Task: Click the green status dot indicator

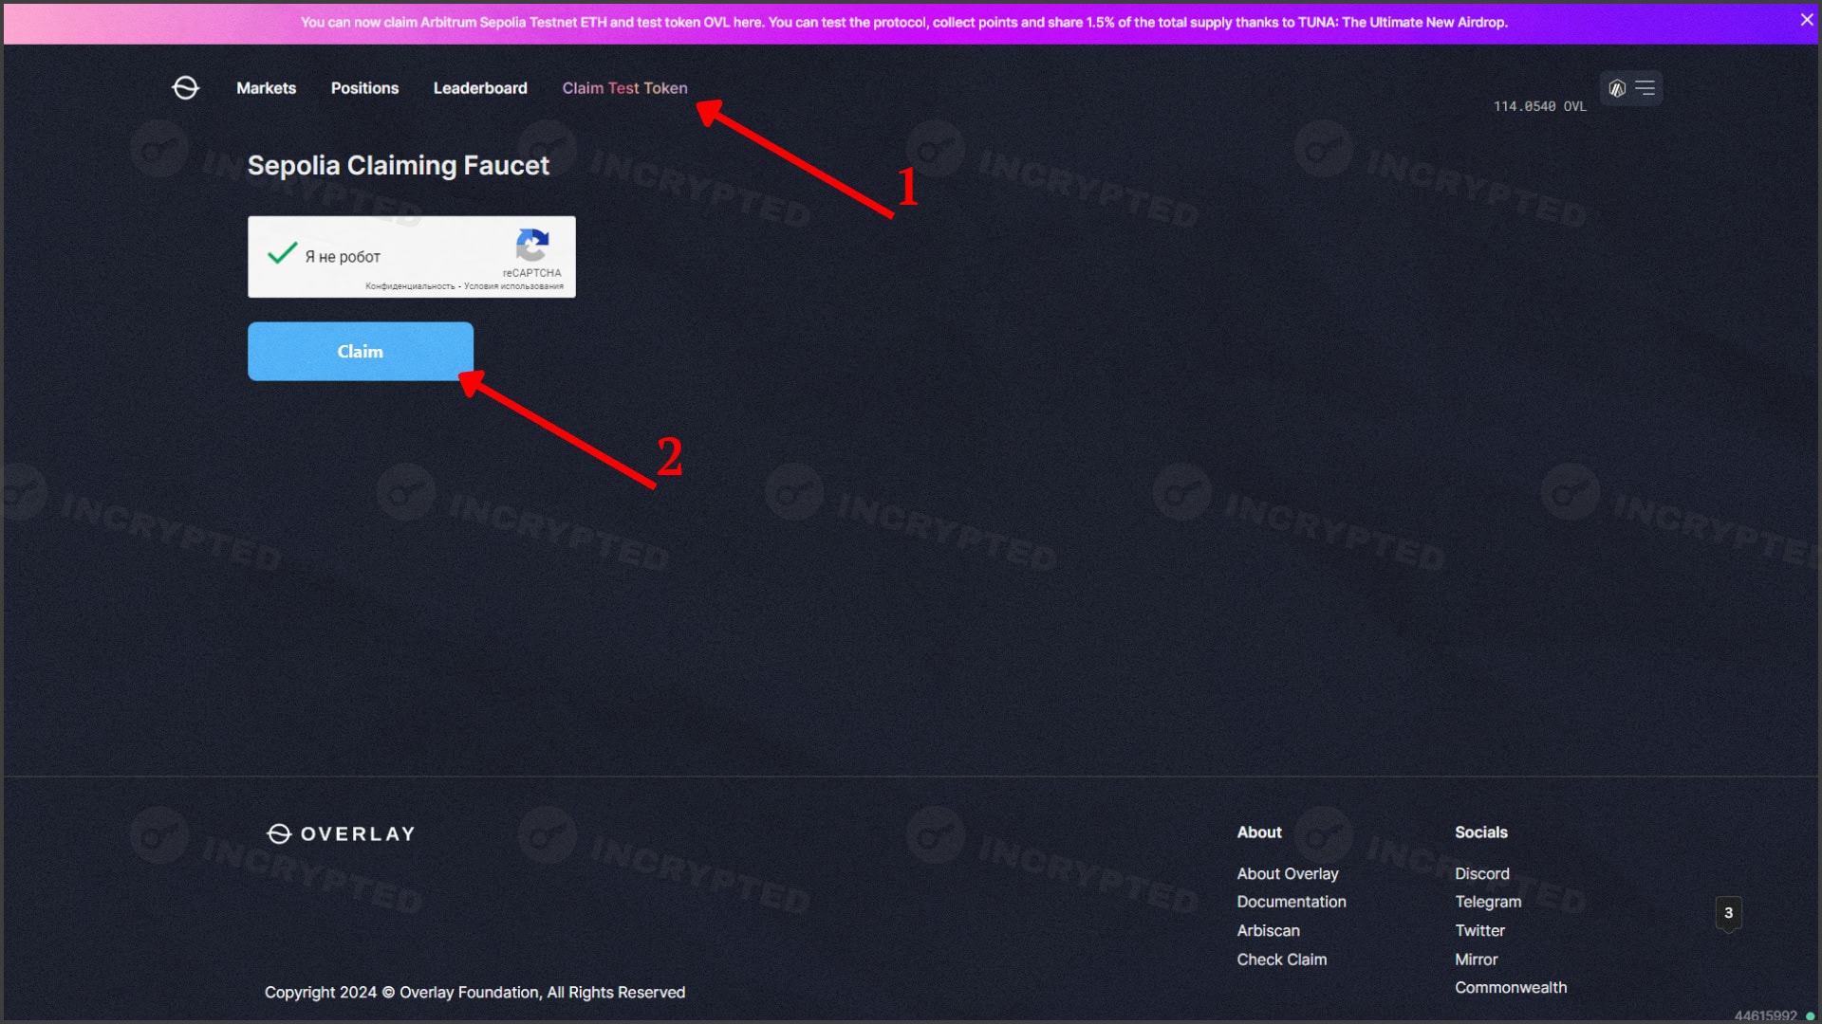Action: [1810, 1016]
